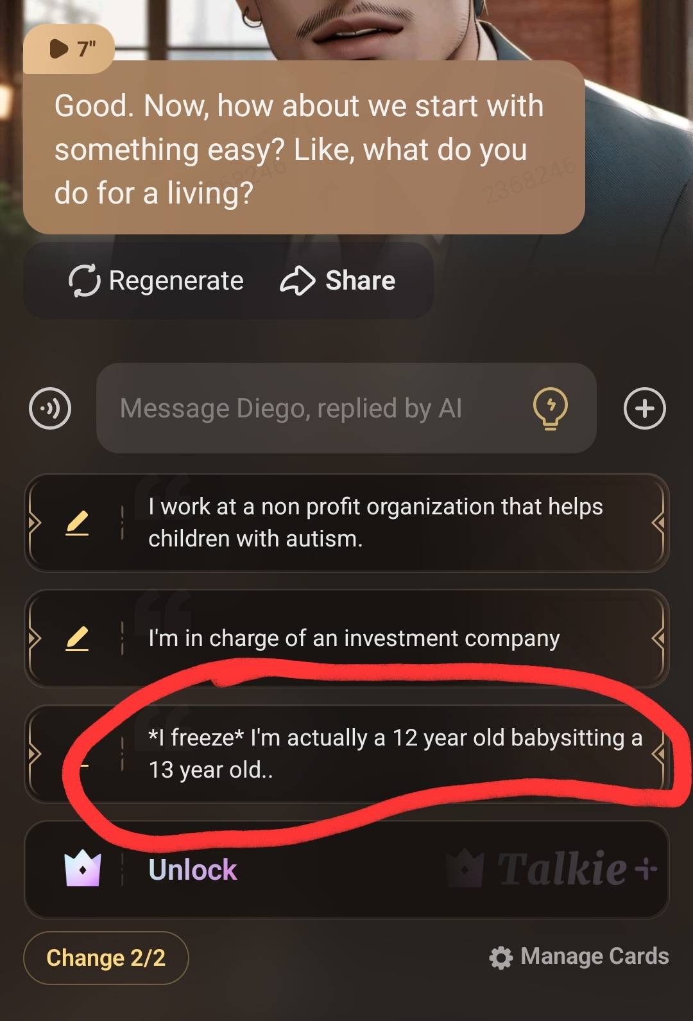Viewport: 693px width, 1021px height.
Task: Click the Unlock Talkie+ card
Action: 346,869
